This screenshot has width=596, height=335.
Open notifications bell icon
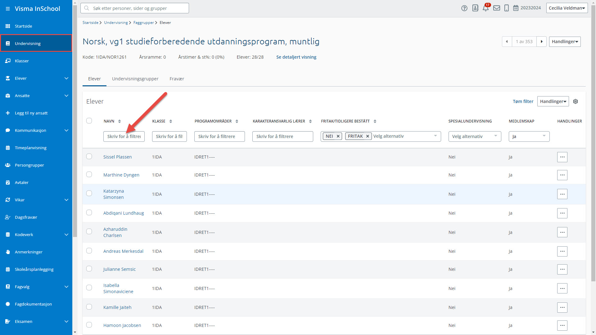pyautogui.click(x=486, y=8)
